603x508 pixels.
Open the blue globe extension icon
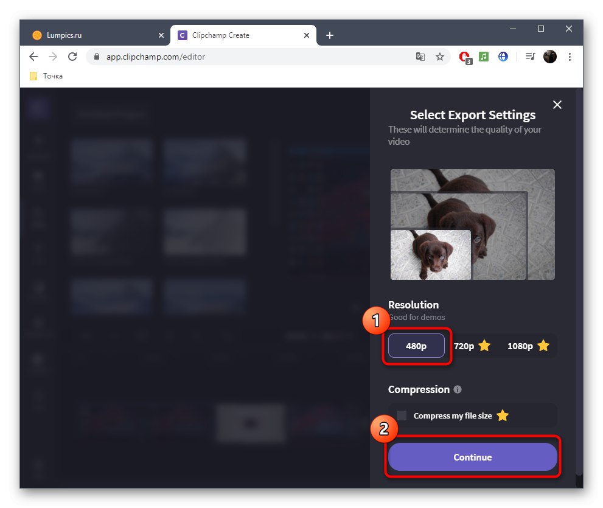[503, 56]
